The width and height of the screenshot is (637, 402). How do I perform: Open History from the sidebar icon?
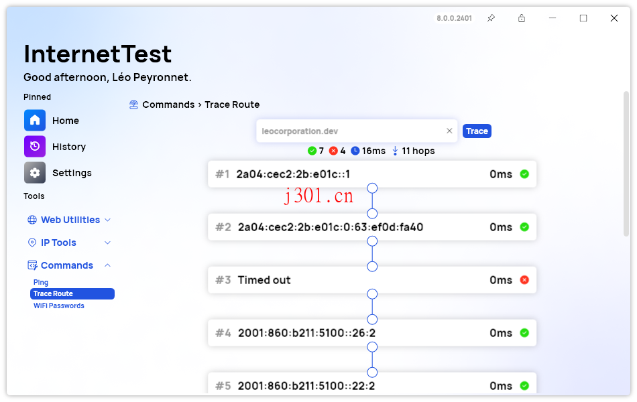34,146
